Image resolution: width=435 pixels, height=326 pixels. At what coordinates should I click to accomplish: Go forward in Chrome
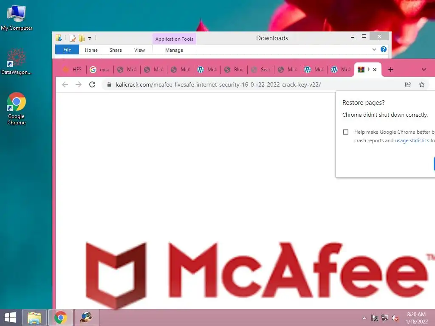(79, 84)
